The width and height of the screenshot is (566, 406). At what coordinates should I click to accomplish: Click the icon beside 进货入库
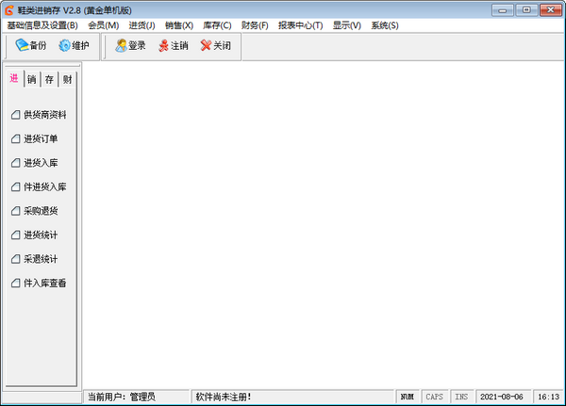[x=15, y=163]
